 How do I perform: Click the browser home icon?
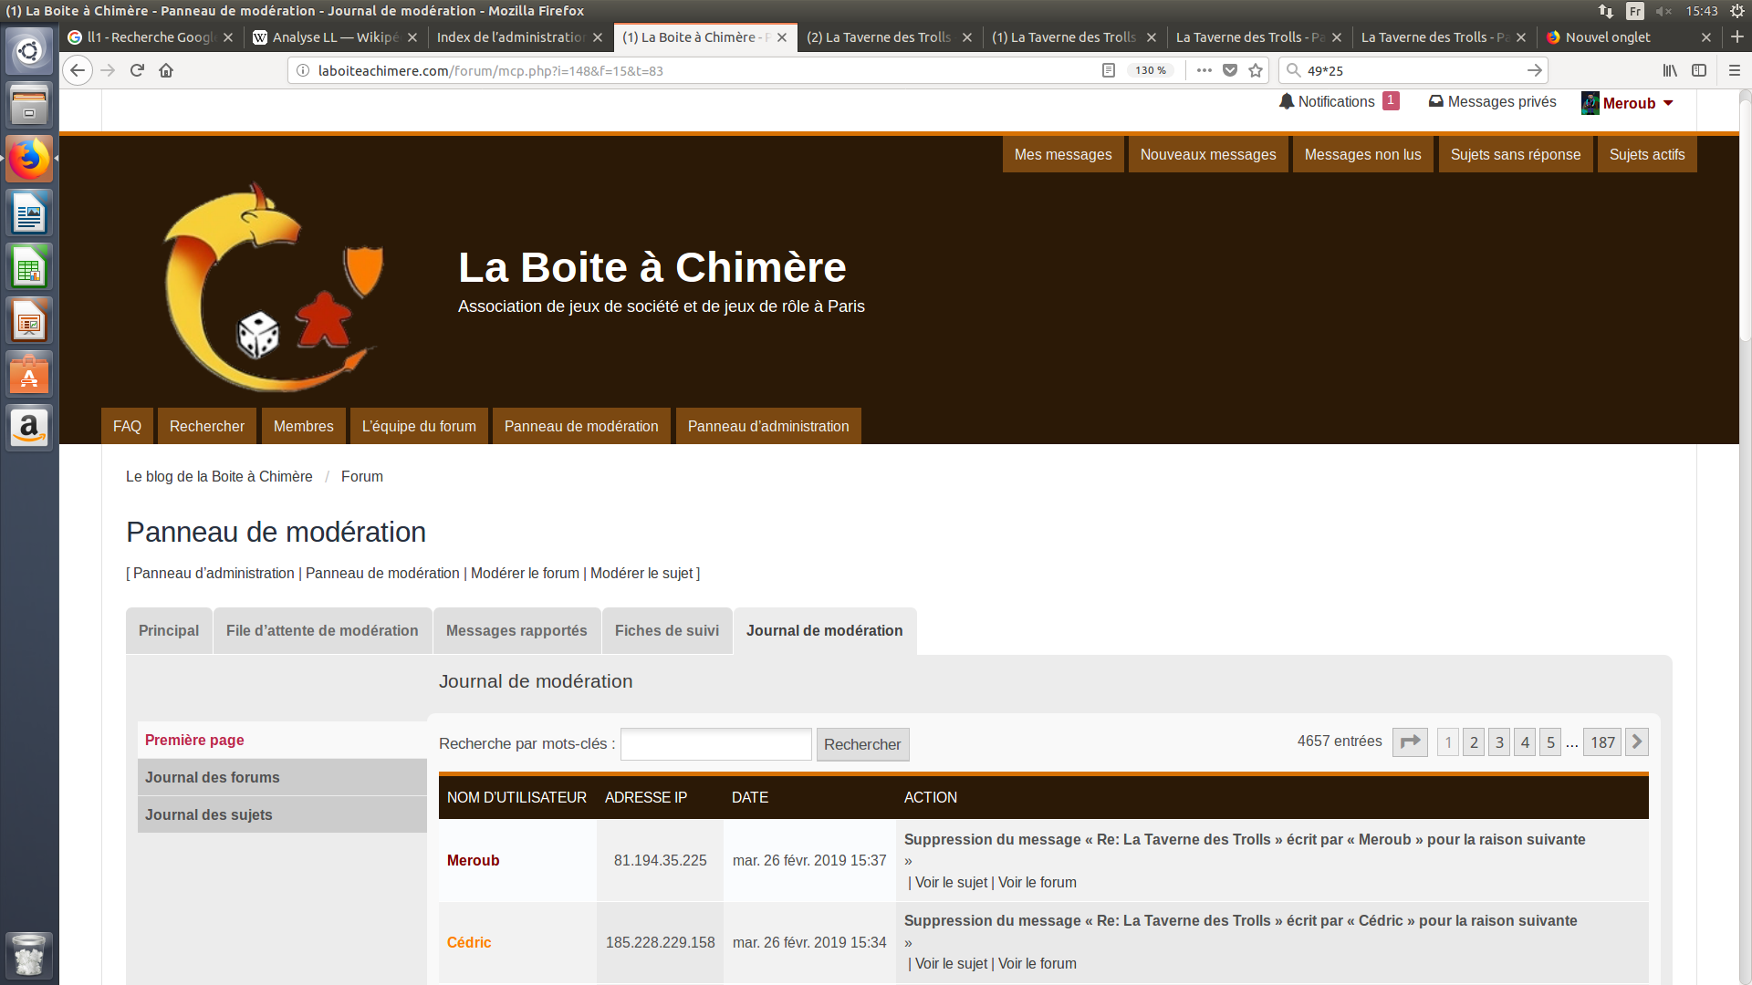point(166,70)
